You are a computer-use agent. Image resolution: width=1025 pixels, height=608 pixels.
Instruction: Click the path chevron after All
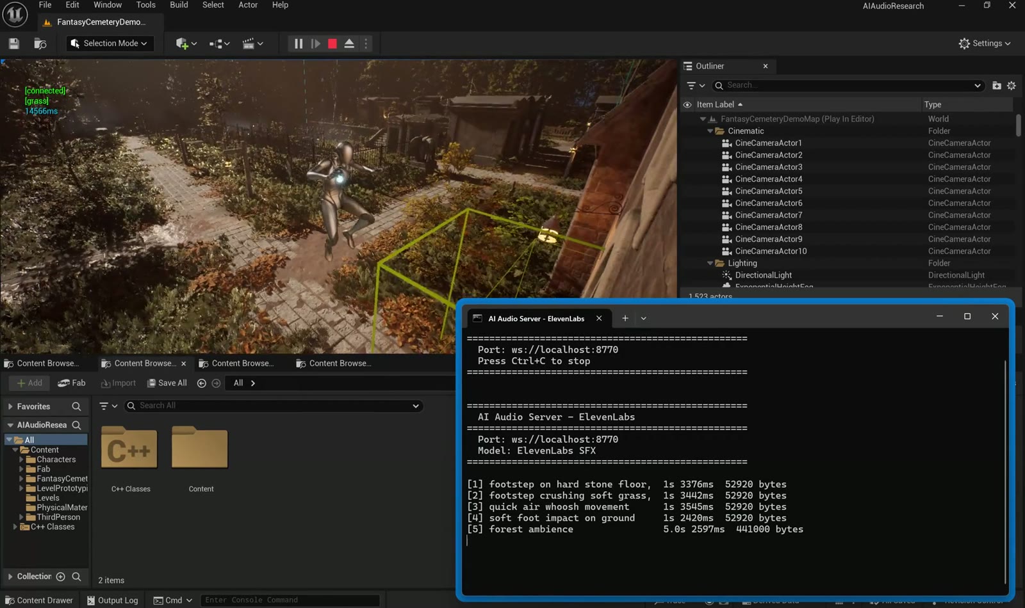[x=253, y=383]
